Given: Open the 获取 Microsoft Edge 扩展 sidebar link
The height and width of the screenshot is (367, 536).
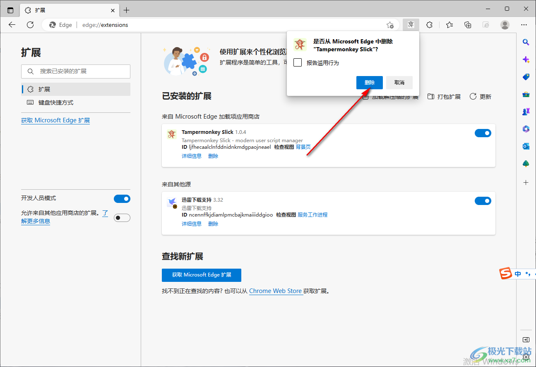Looking at the screenshot, I should tap(55, 120).
